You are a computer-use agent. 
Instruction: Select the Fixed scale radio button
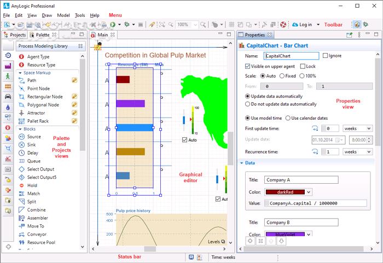tap(282, 76)
